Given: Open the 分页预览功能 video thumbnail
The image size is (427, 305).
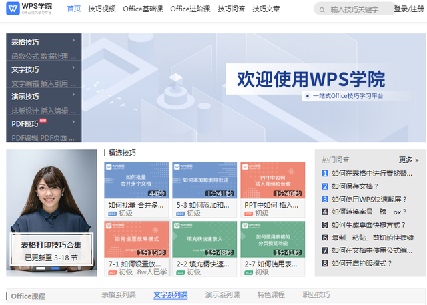Looking at the screenshot, I should 273,239.
